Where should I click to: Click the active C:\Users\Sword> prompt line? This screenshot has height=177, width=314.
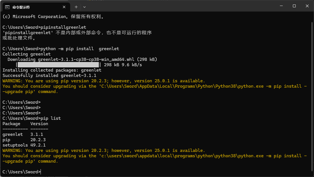[21, 172]
